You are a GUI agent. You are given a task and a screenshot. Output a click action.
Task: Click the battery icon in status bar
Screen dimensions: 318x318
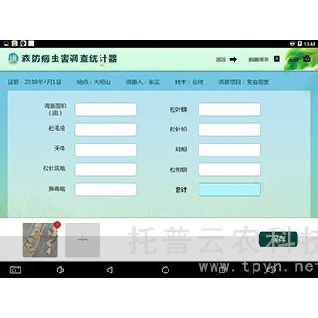point(300,44)
